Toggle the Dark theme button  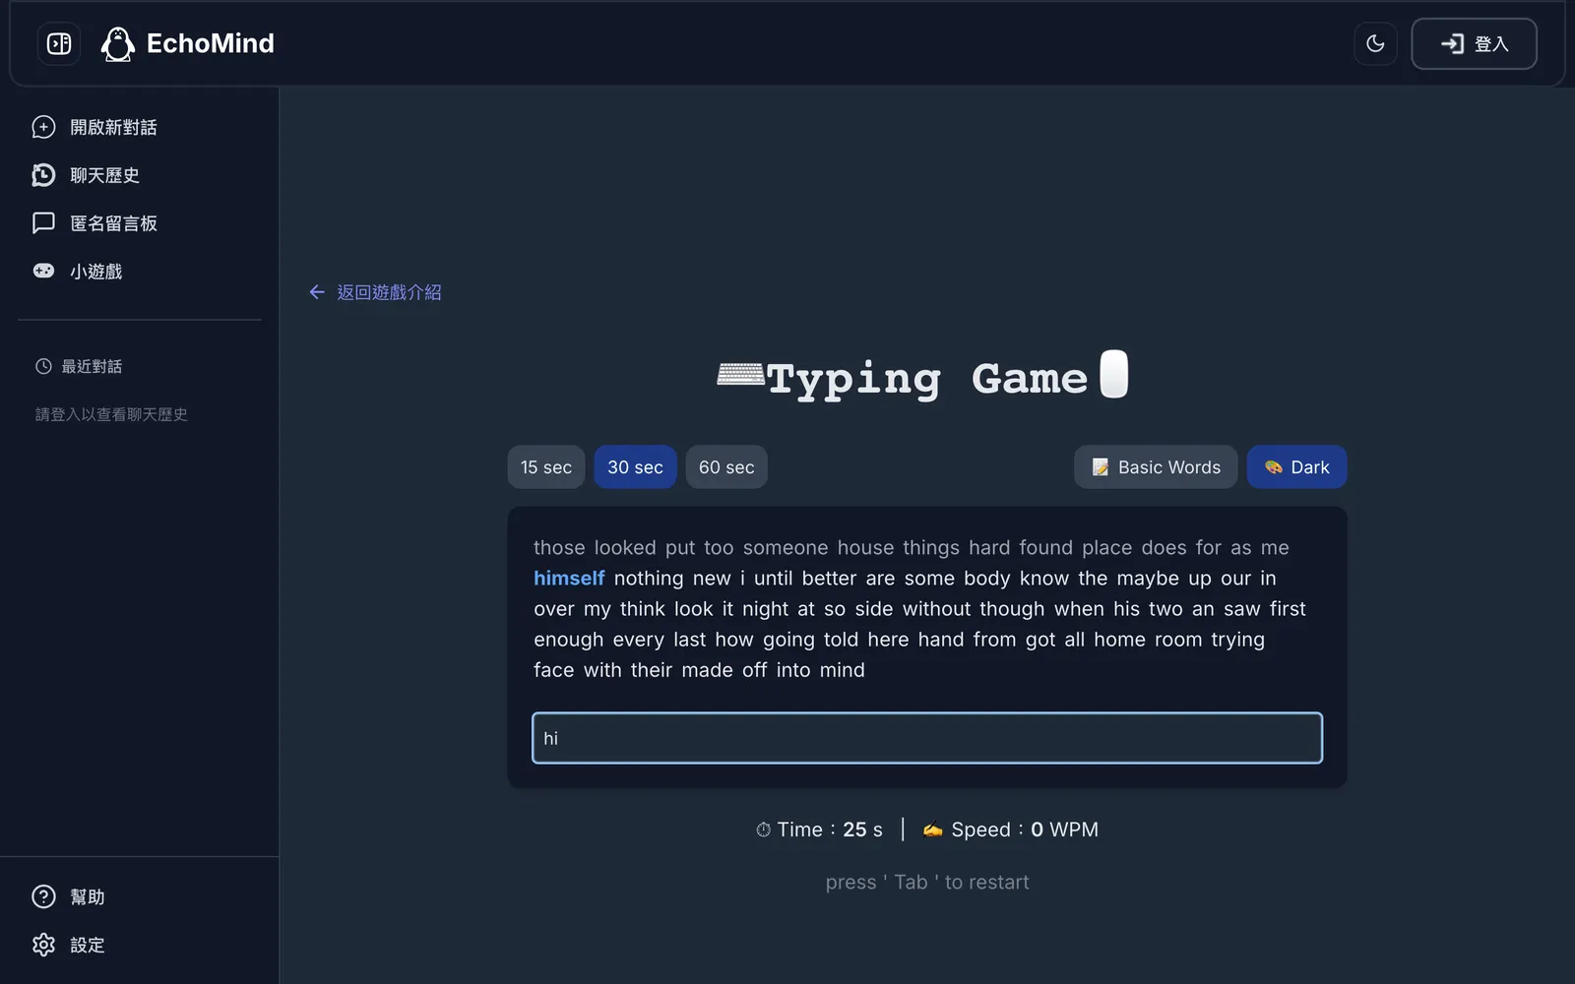coord(1296,467)
